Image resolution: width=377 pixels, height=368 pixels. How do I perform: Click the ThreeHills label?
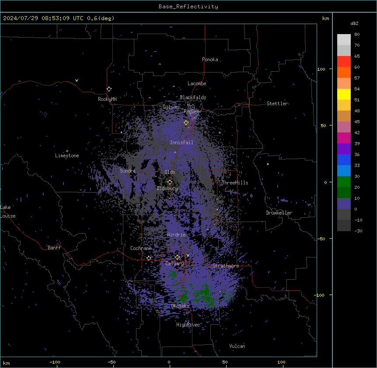[235, 183]
